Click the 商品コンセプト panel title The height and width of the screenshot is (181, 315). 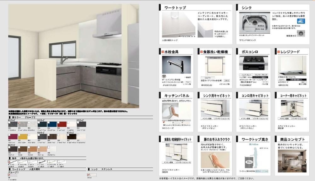(x=290, y=139)
